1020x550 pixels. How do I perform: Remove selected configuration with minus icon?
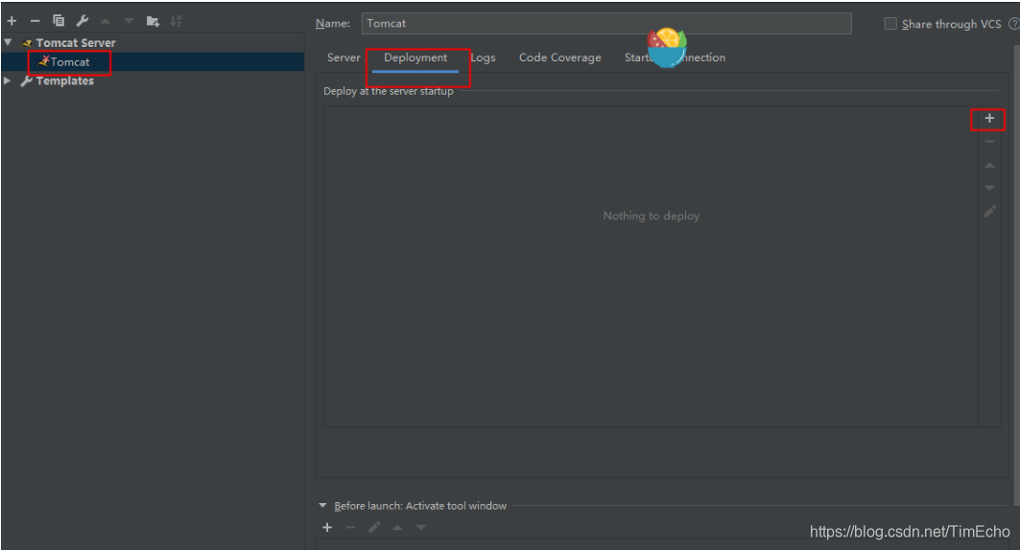click(x=36, y=21)
